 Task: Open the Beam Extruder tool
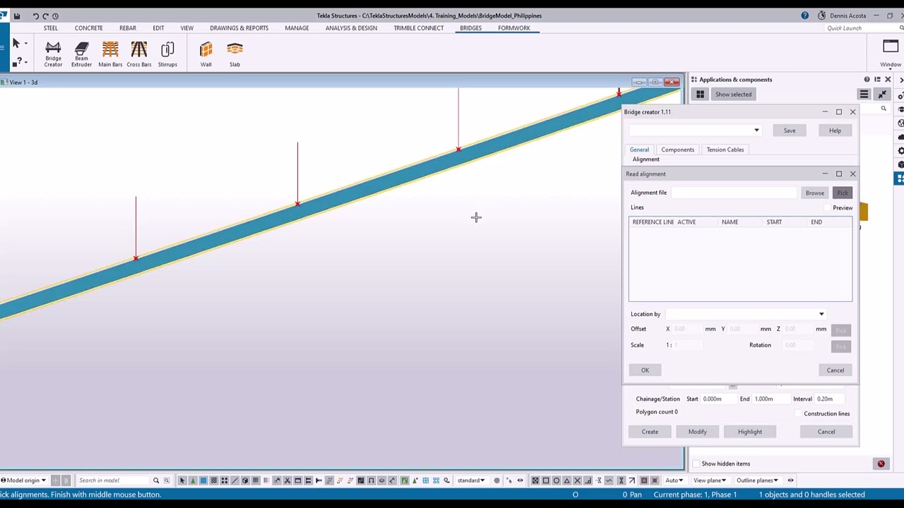(x=81, y=54)
